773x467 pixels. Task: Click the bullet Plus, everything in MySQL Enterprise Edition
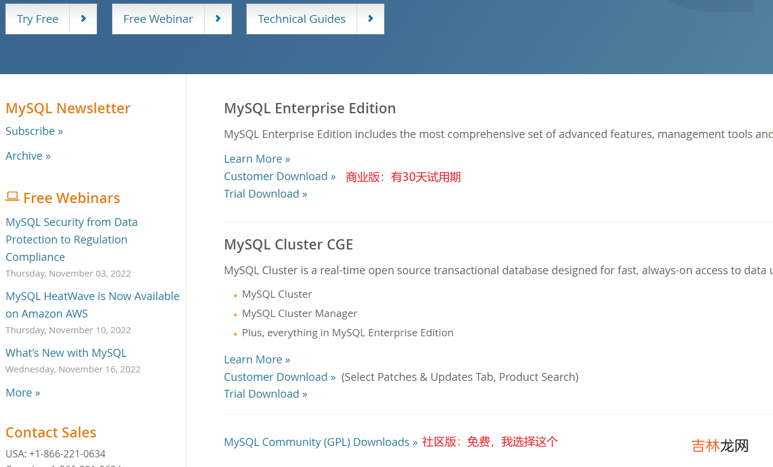pos(348,333)
